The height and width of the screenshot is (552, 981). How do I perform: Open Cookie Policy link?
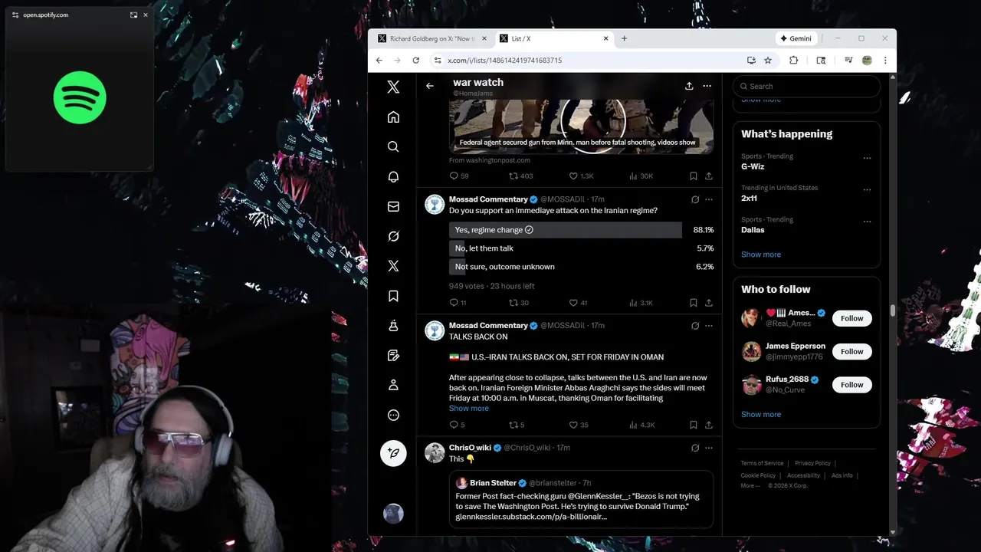click(758, 475)
